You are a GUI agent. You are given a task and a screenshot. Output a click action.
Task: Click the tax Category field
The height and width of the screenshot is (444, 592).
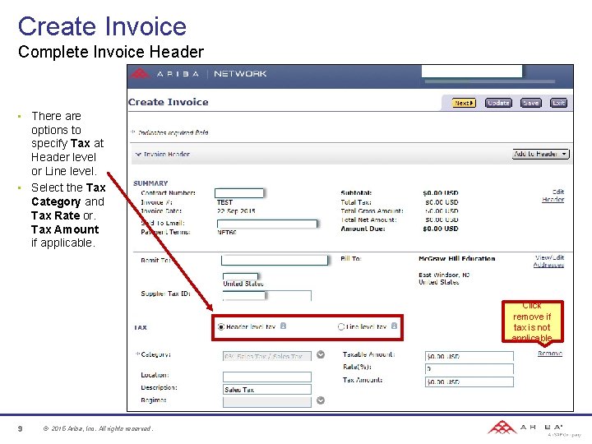[x=267, y=356]
